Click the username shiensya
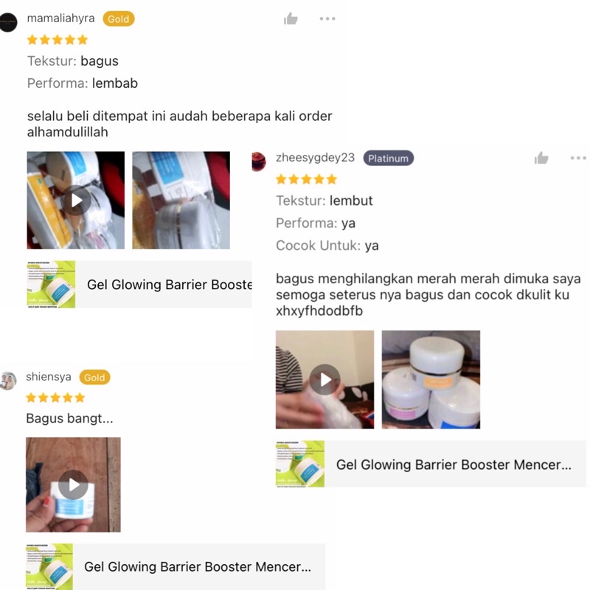 49,377
